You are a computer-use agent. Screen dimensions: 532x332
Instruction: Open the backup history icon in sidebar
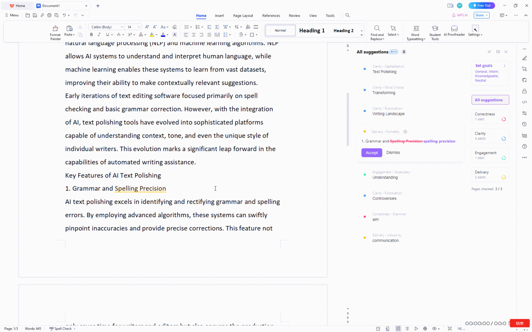(x=525, y=124)
